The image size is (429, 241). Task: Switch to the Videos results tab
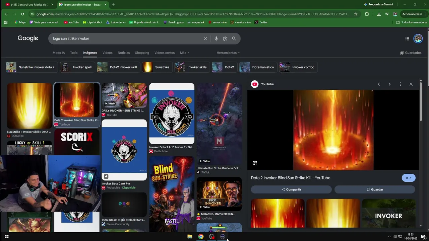pos(107,53)
